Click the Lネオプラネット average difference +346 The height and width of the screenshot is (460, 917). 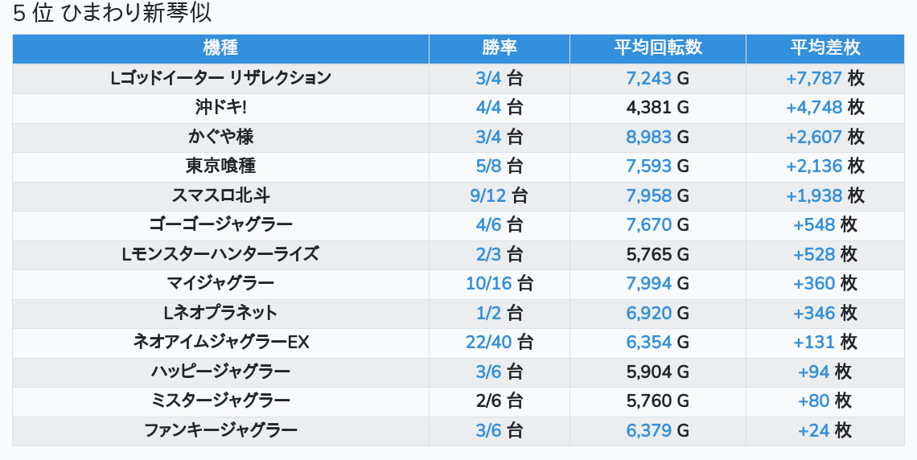click(x=814, y=313)
